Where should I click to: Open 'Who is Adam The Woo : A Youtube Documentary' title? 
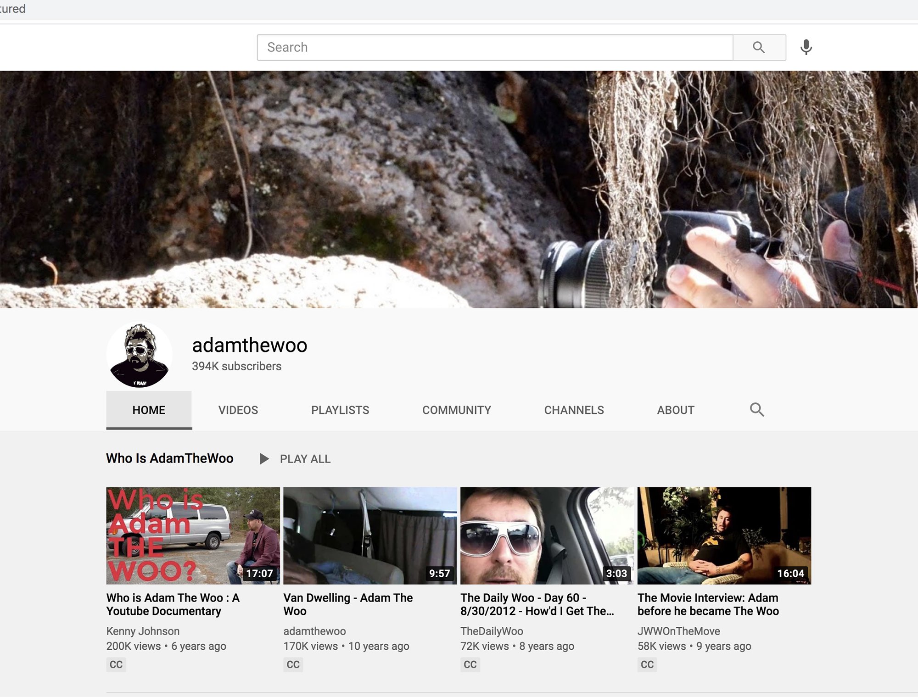point(173,604)
